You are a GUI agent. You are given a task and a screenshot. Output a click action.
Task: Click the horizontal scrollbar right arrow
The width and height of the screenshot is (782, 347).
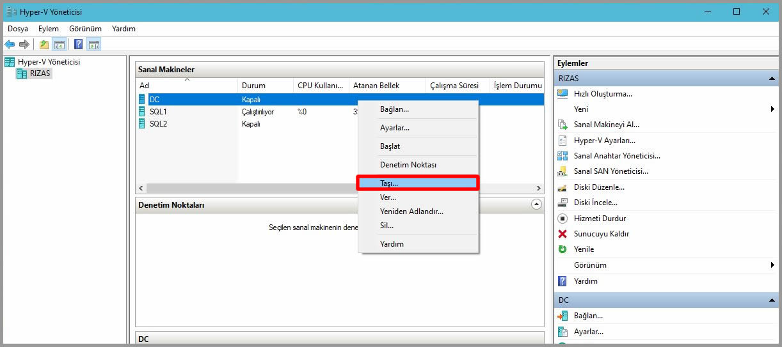pos(539,188)
